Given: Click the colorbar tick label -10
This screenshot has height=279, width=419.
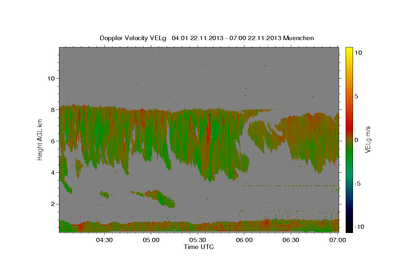Looking at the screenshot, I should click(x=360, y=227).
